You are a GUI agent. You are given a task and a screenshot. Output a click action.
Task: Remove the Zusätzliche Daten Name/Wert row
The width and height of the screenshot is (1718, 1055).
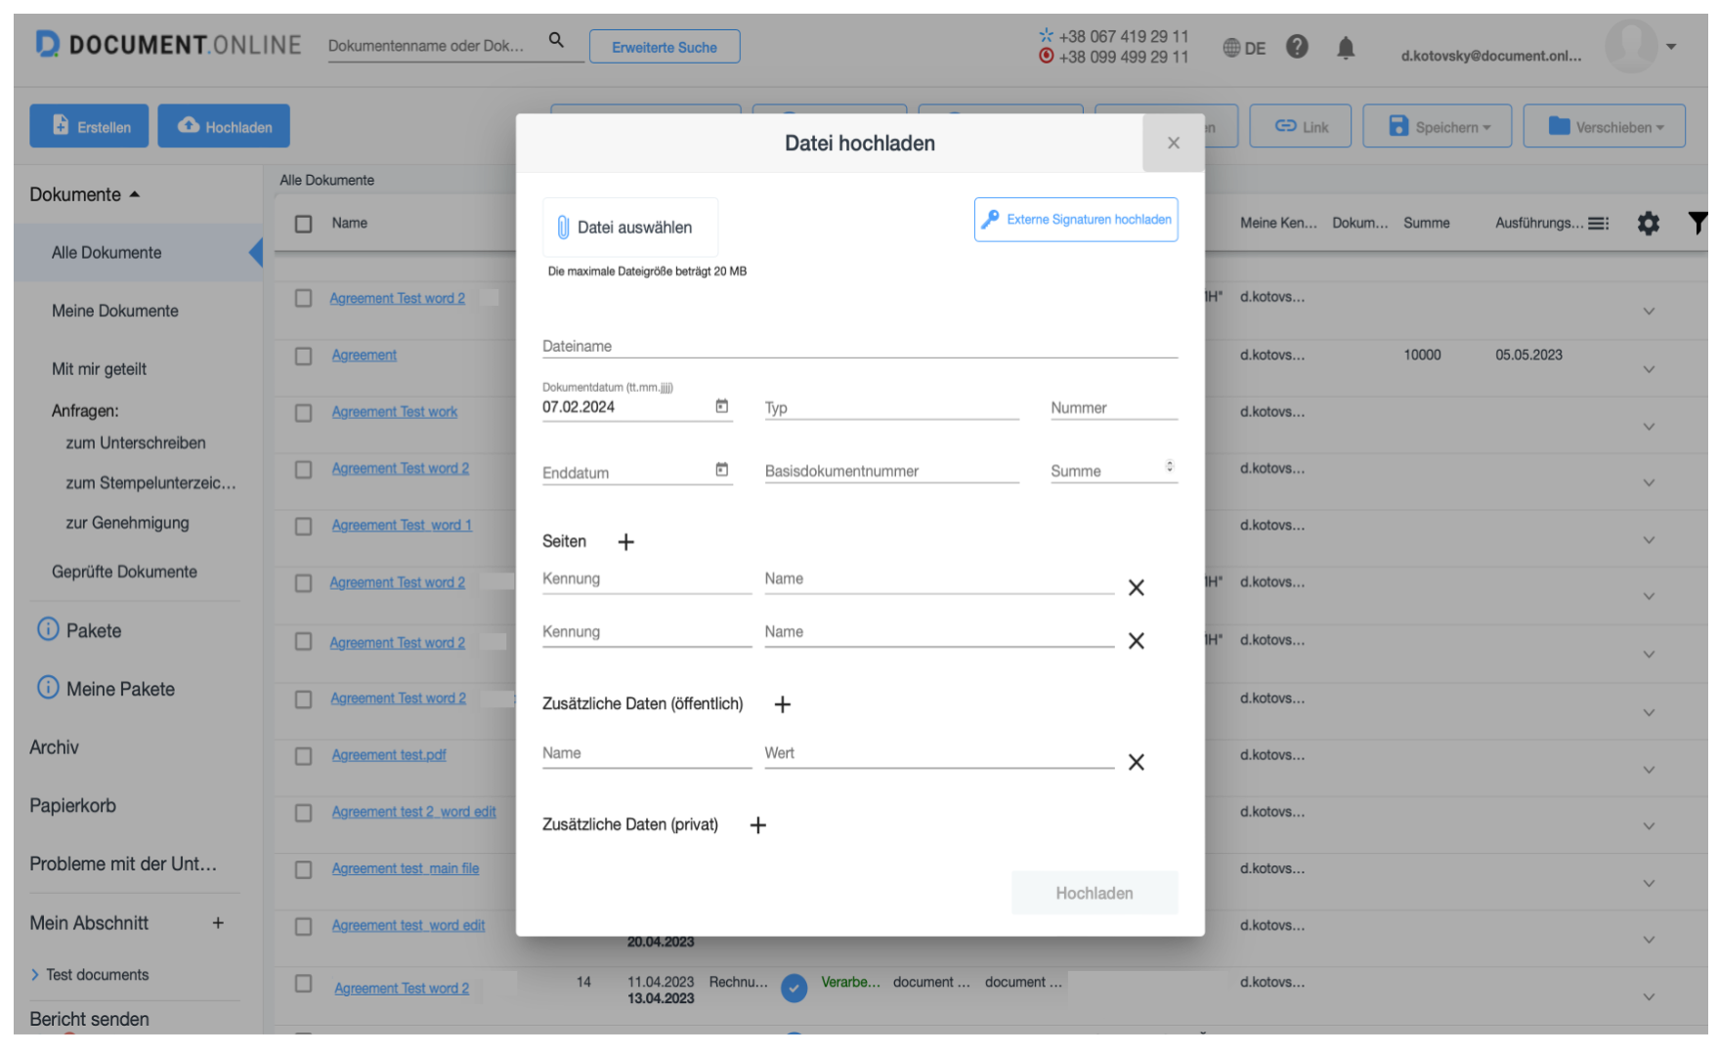1136,762
